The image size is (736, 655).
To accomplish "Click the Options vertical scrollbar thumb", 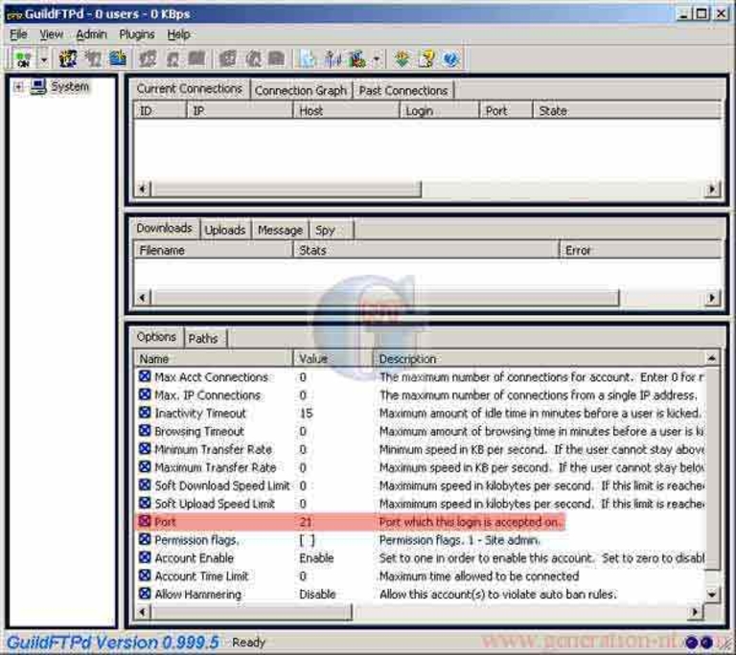I will click(x=712, y=468).
